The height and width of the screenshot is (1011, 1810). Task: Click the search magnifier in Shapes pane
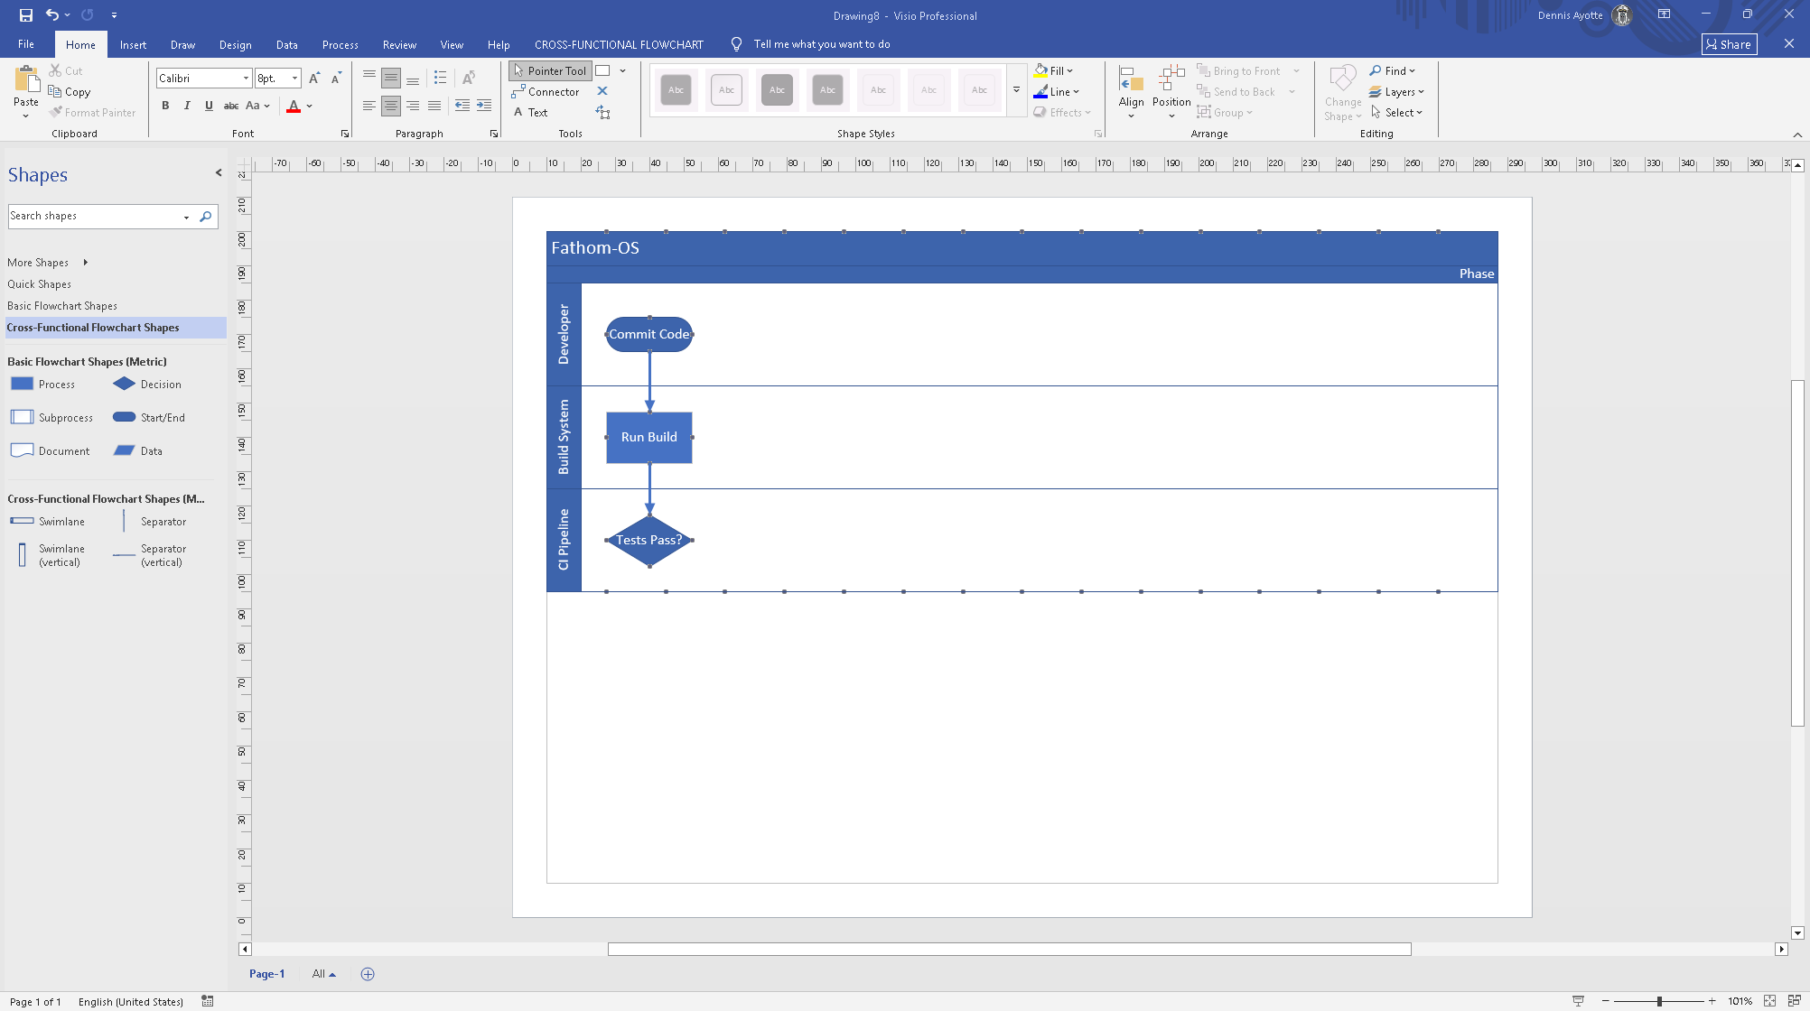click(x=206, y=217)
